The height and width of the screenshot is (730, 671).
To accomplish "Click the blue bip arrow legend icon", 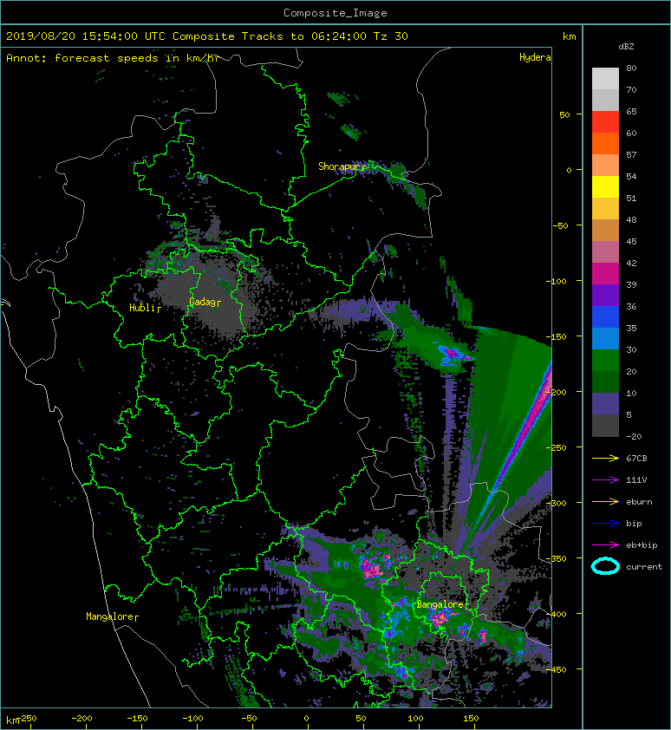I will coord(605,524).
